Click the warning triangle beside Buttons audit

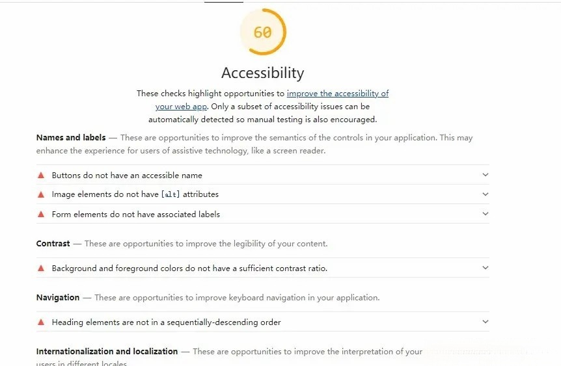(x=40, y=175)
